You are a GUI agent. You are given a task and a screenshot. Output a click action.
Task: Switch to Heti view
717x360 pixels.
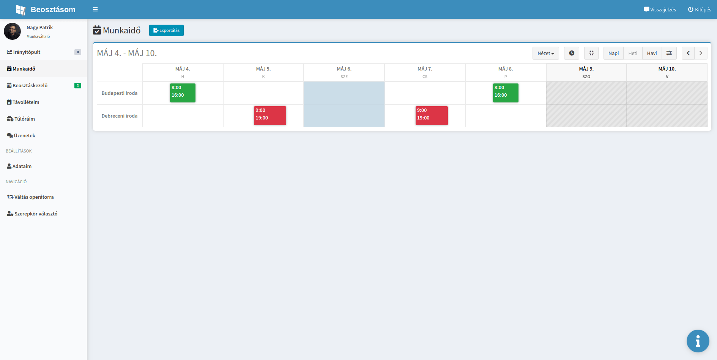tap(633, 53)
